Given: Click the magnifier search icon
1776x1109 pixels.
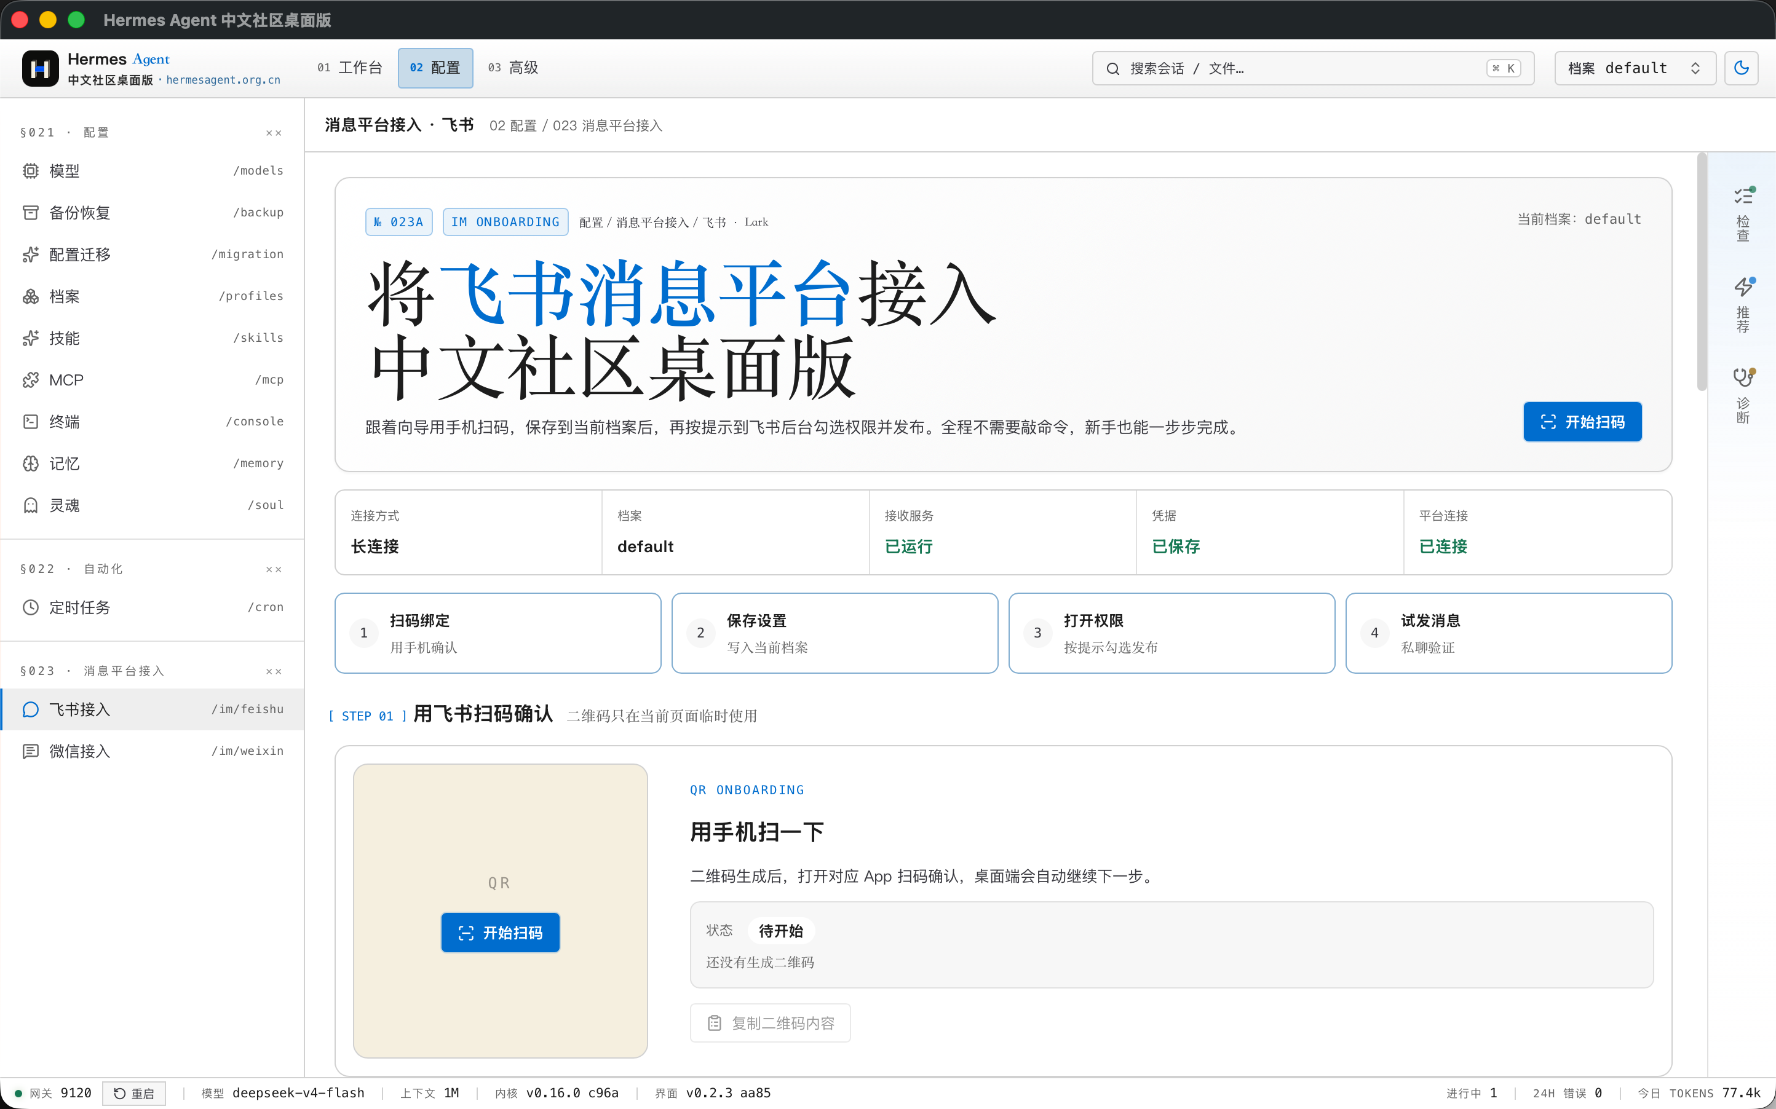Looking at the screenshot, I should [x=1113, y=68].
